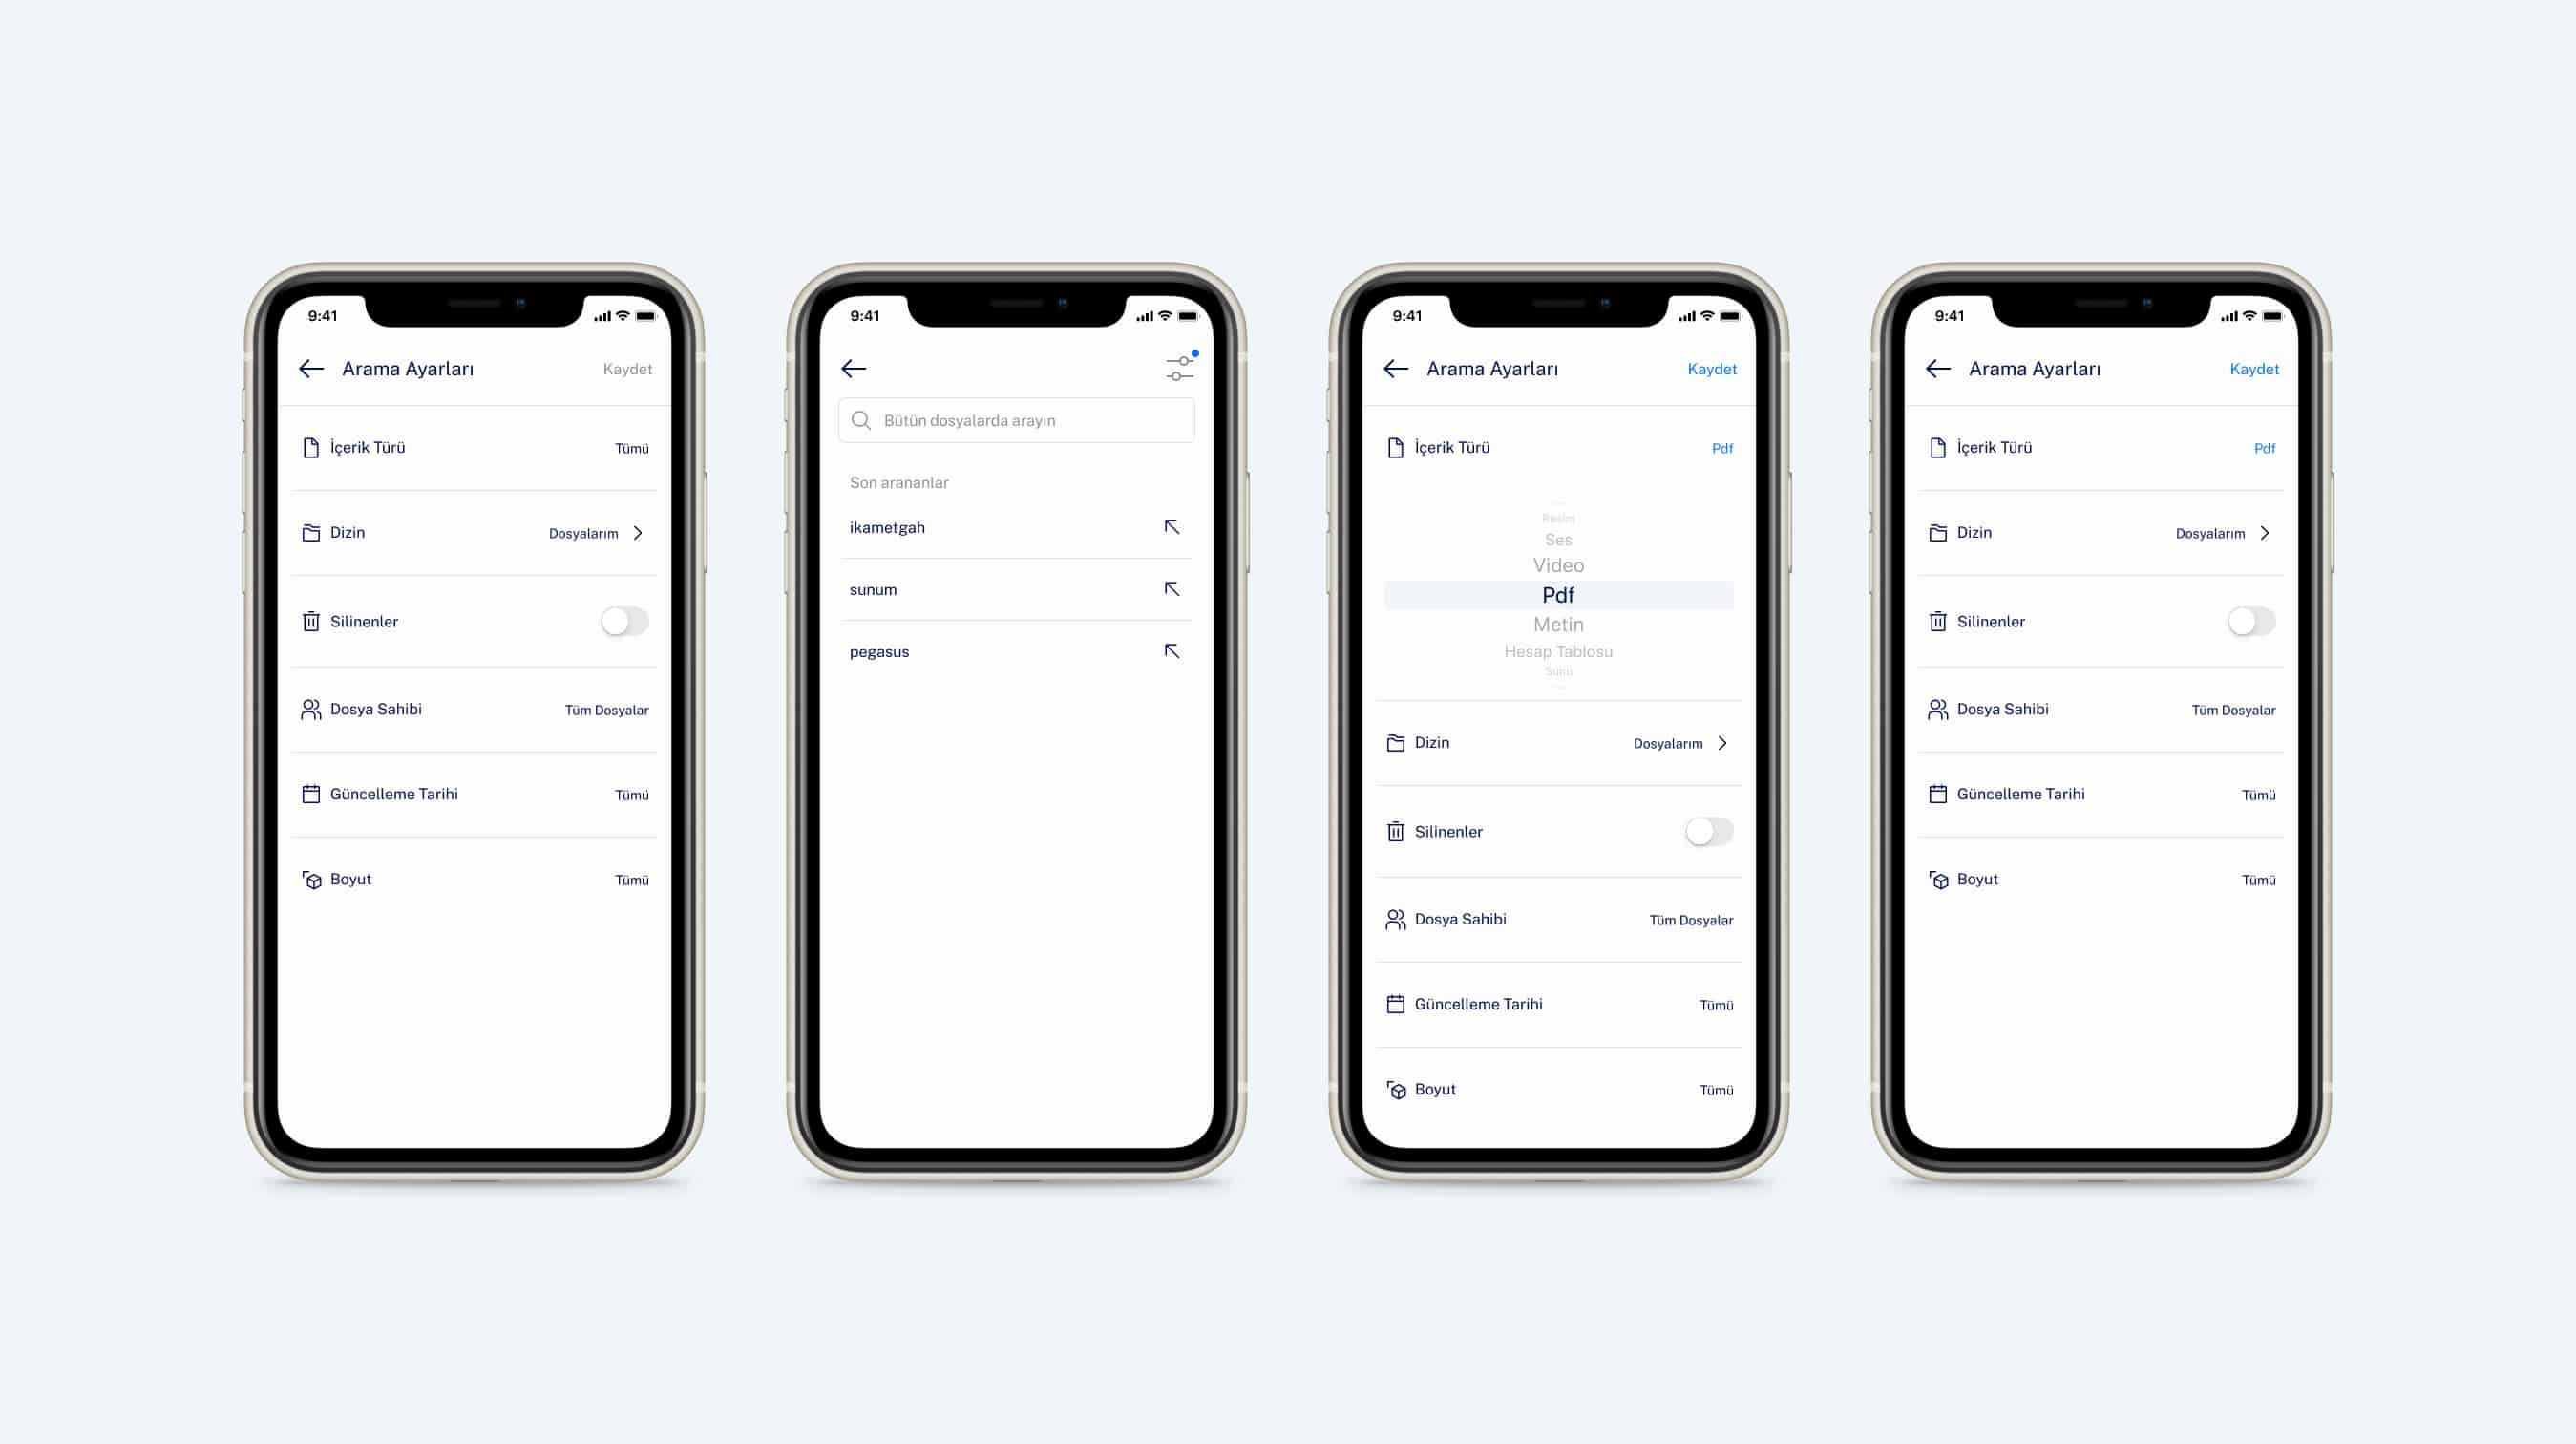Viewport: 2576px width, 1444px height.
Task: Click the back arrow icon on first screen
Action: (311, 367)
